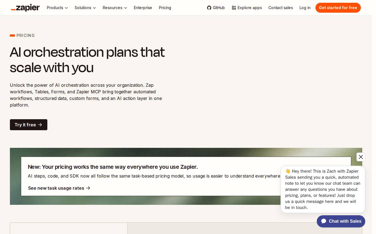Open the Enterprise menu item
The image size is (376, 234).
tap(143, 8)
